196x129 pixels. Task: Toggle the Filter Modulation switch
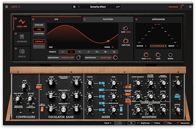pyautogui.click(x=31, y=110)
